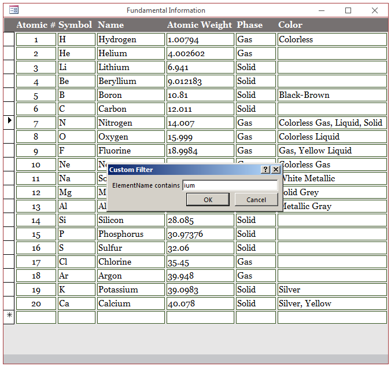Select the symbol cell Cl
The image size is (391, 366).
[76, 262]
